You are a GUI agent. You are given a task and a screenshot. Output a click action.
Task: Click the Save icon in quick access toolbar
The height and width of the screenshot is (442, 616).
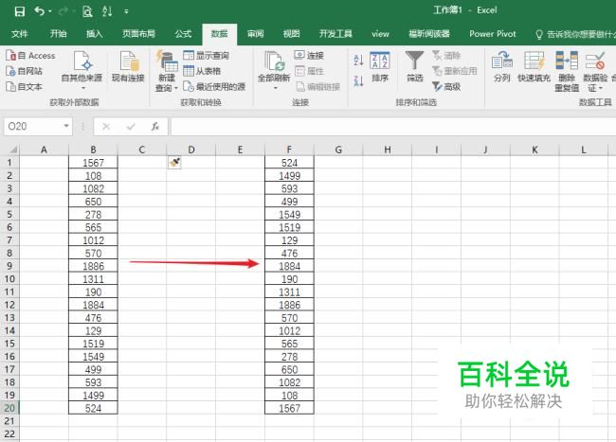pyautogui.click(x=19, y=11)
